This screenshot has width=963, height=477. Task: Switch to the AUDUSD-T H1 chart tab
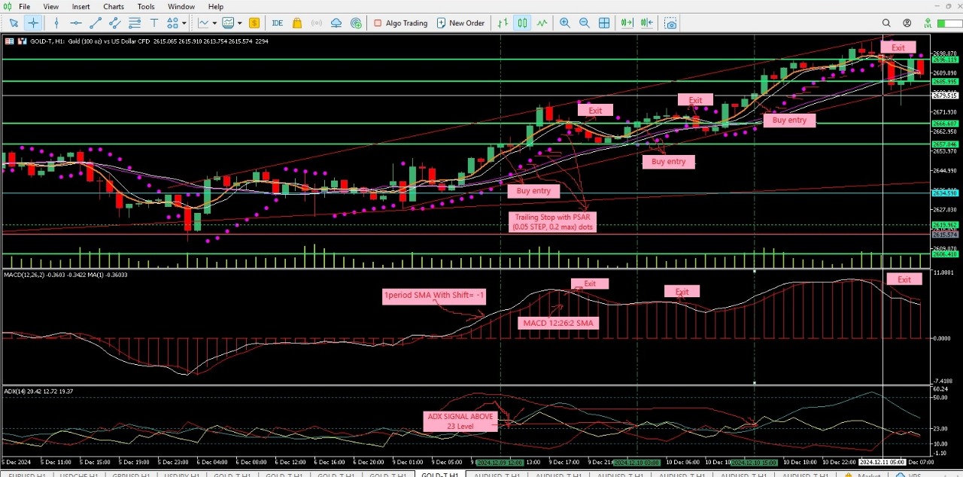point(495,475)
